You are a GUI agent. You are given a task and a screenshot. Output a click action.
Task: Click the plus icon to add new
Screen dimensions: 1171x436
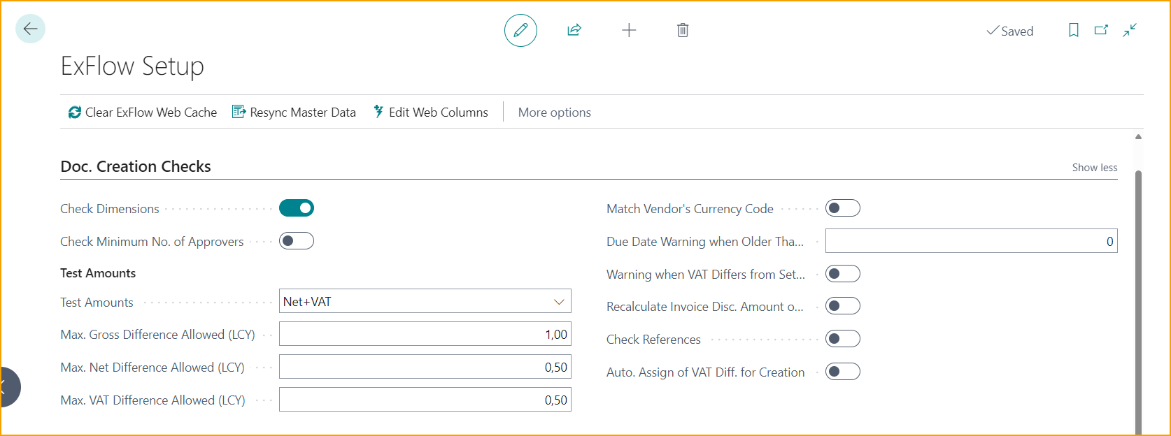coord(629,30)
